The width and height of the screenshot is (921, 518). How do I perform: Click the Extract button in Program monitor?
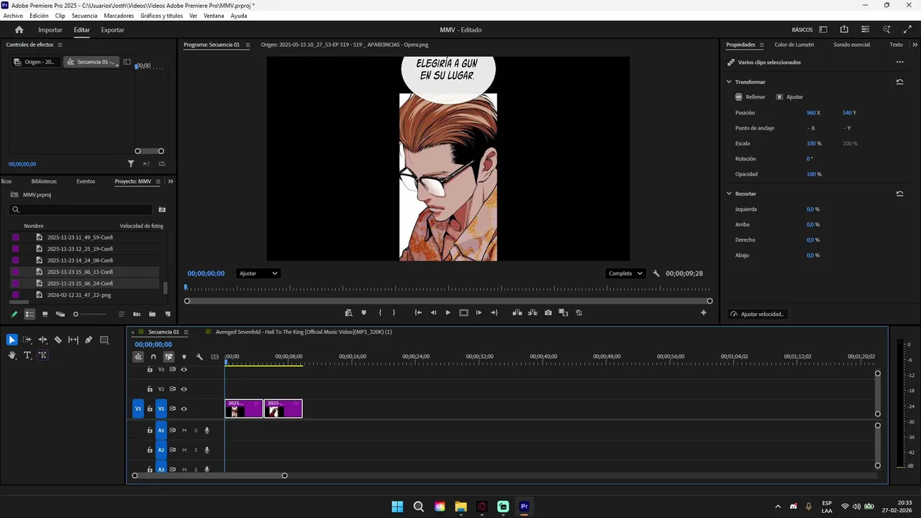tap(532, 313)
